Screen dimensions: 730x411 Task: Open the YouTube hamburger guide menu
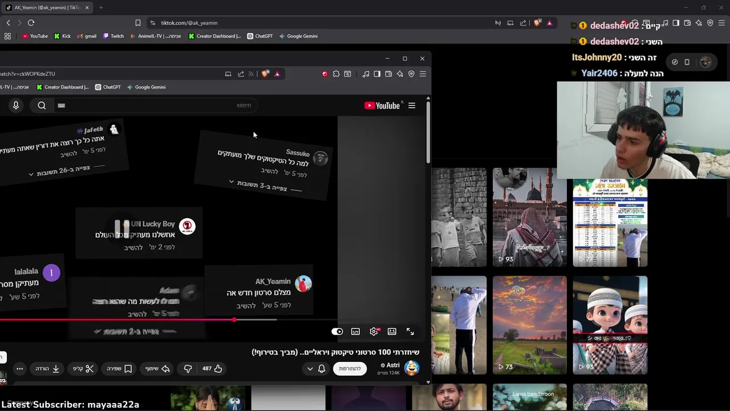412,106
